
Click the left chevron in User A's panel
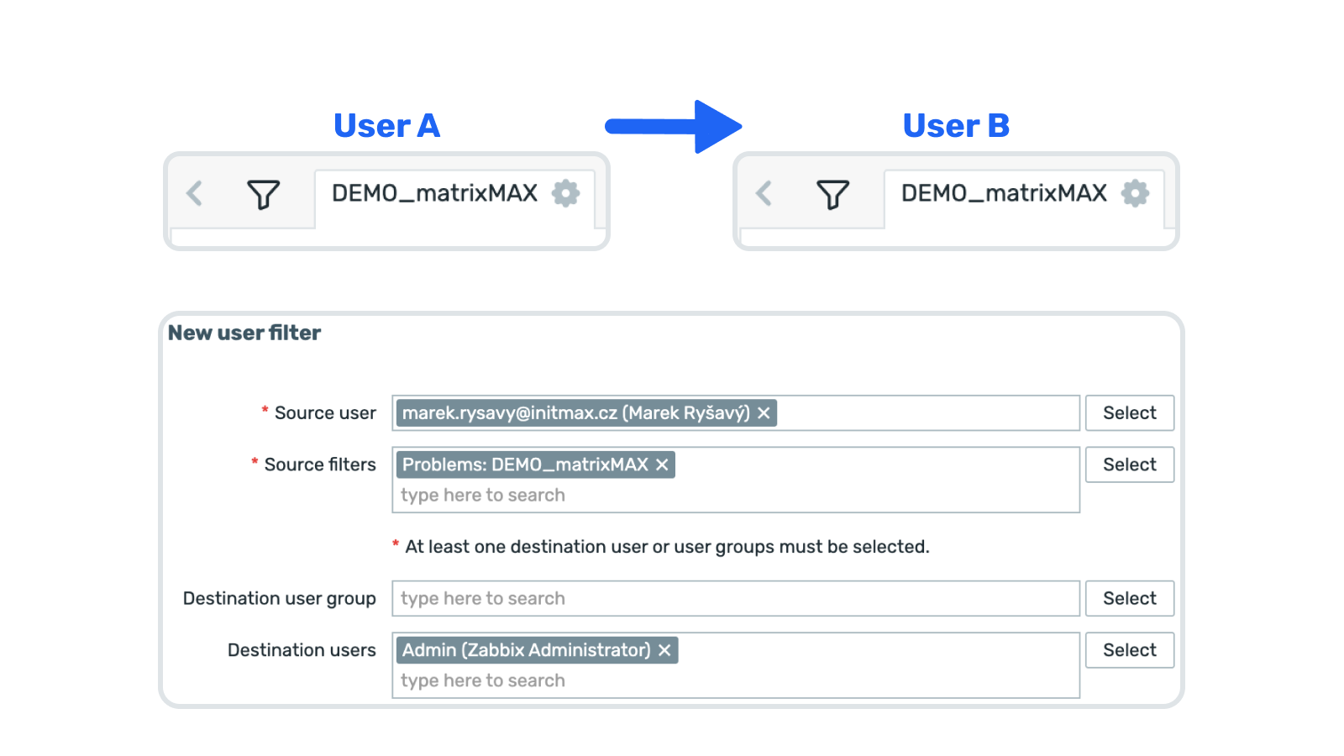[195, 194]
